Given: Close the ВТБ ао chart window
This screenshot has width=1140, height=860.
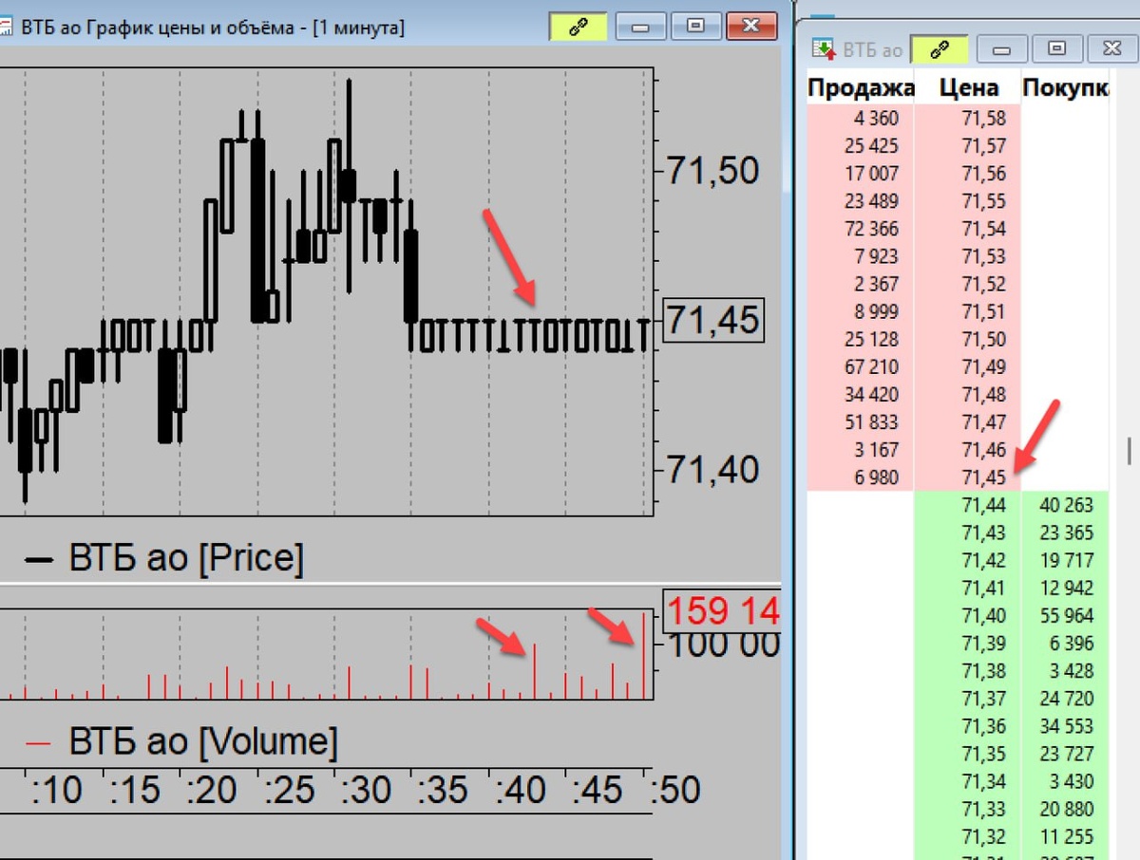Looking at the screenshot, I should pos(752,27).
